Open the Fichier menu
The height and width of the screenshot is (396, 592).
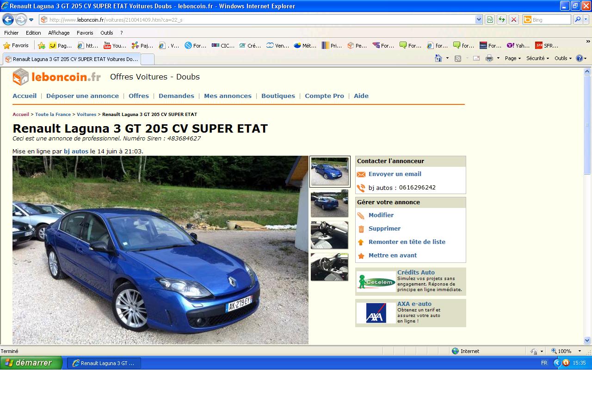(x=12, y=33)
